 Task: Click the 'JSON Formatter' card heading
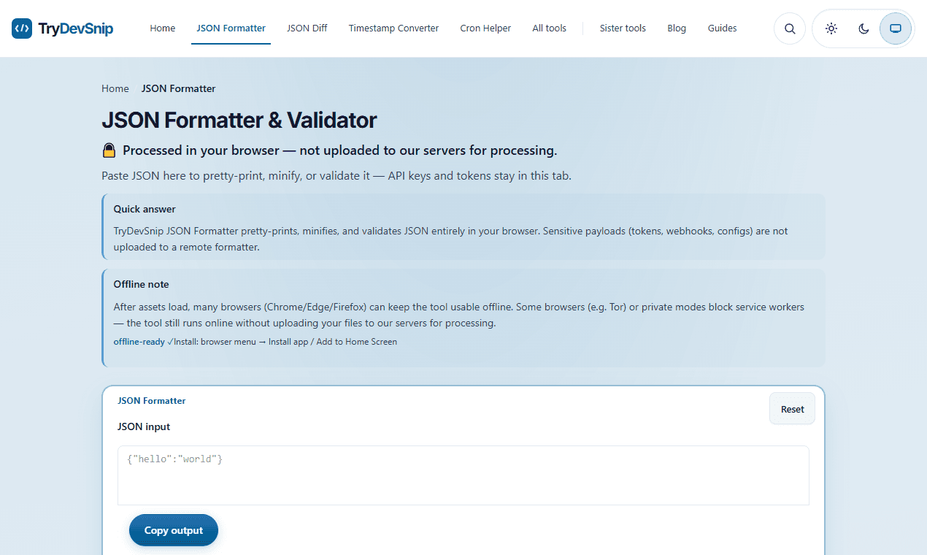[x=152, y=400]
